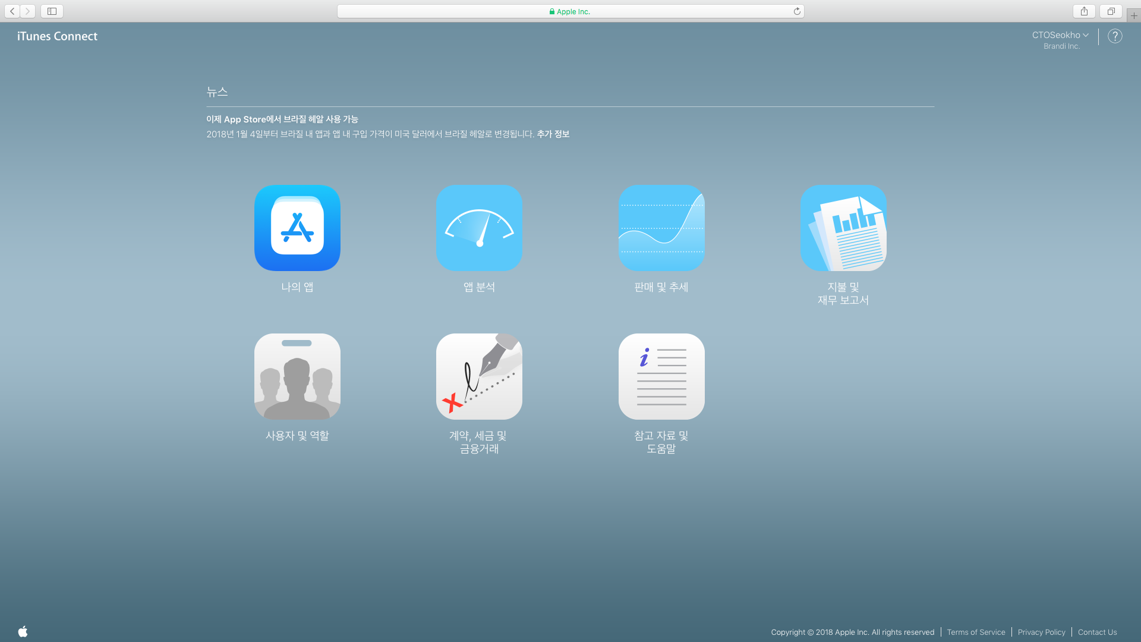This screenshot has width=1141, height=642.
Task: Open the 나의 앱 App Store icon
Action: tap(297, 228)
